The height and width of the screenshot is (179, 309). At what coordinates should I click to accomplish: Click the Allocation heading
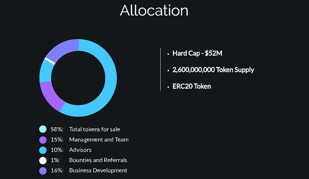pos(154,10)
